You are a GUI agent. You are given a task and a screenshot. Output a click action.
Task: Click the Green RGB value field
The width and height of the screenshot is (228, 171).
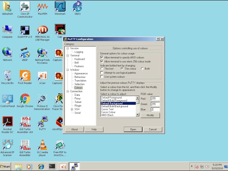(x=155, y=104)
